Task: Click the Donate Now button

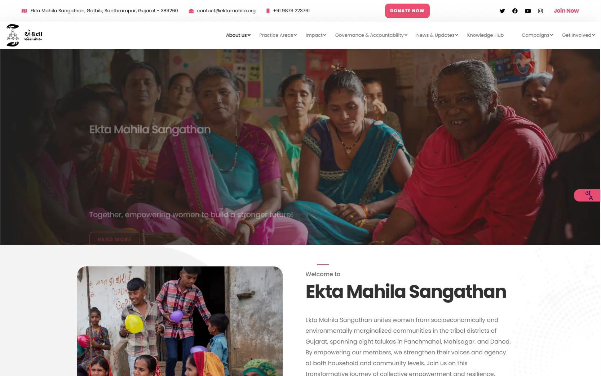Action: point(407,11)
